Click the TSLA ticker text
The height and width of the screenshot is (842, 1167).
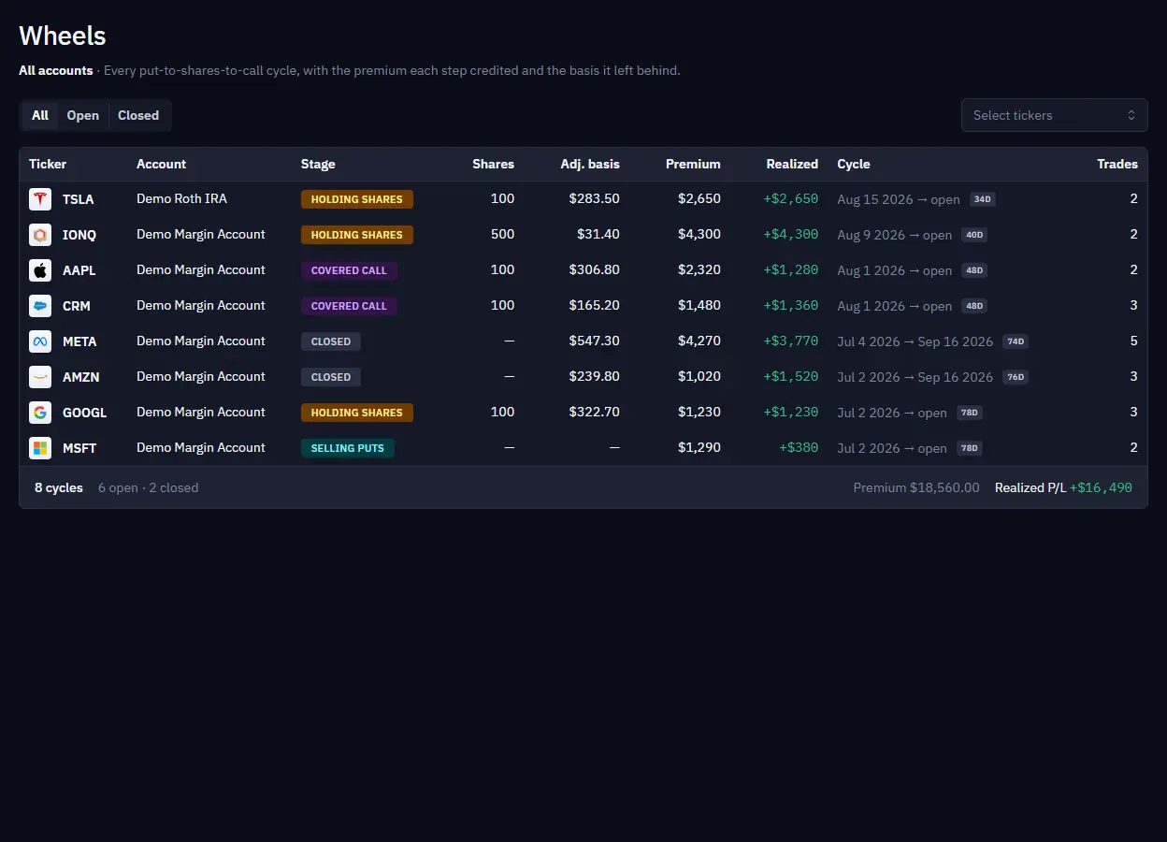[x=79, y=199]
